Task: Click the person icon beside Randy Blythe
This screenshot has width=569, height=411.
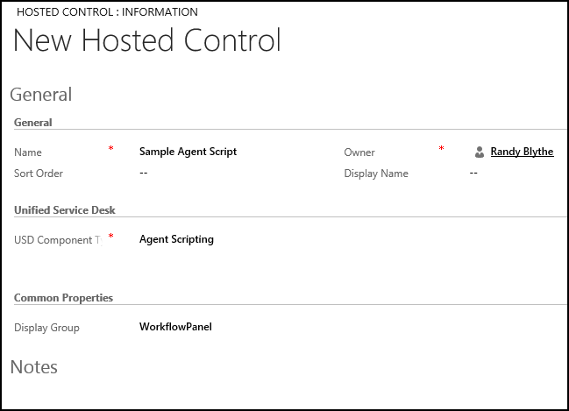Action: pos(480,152)
